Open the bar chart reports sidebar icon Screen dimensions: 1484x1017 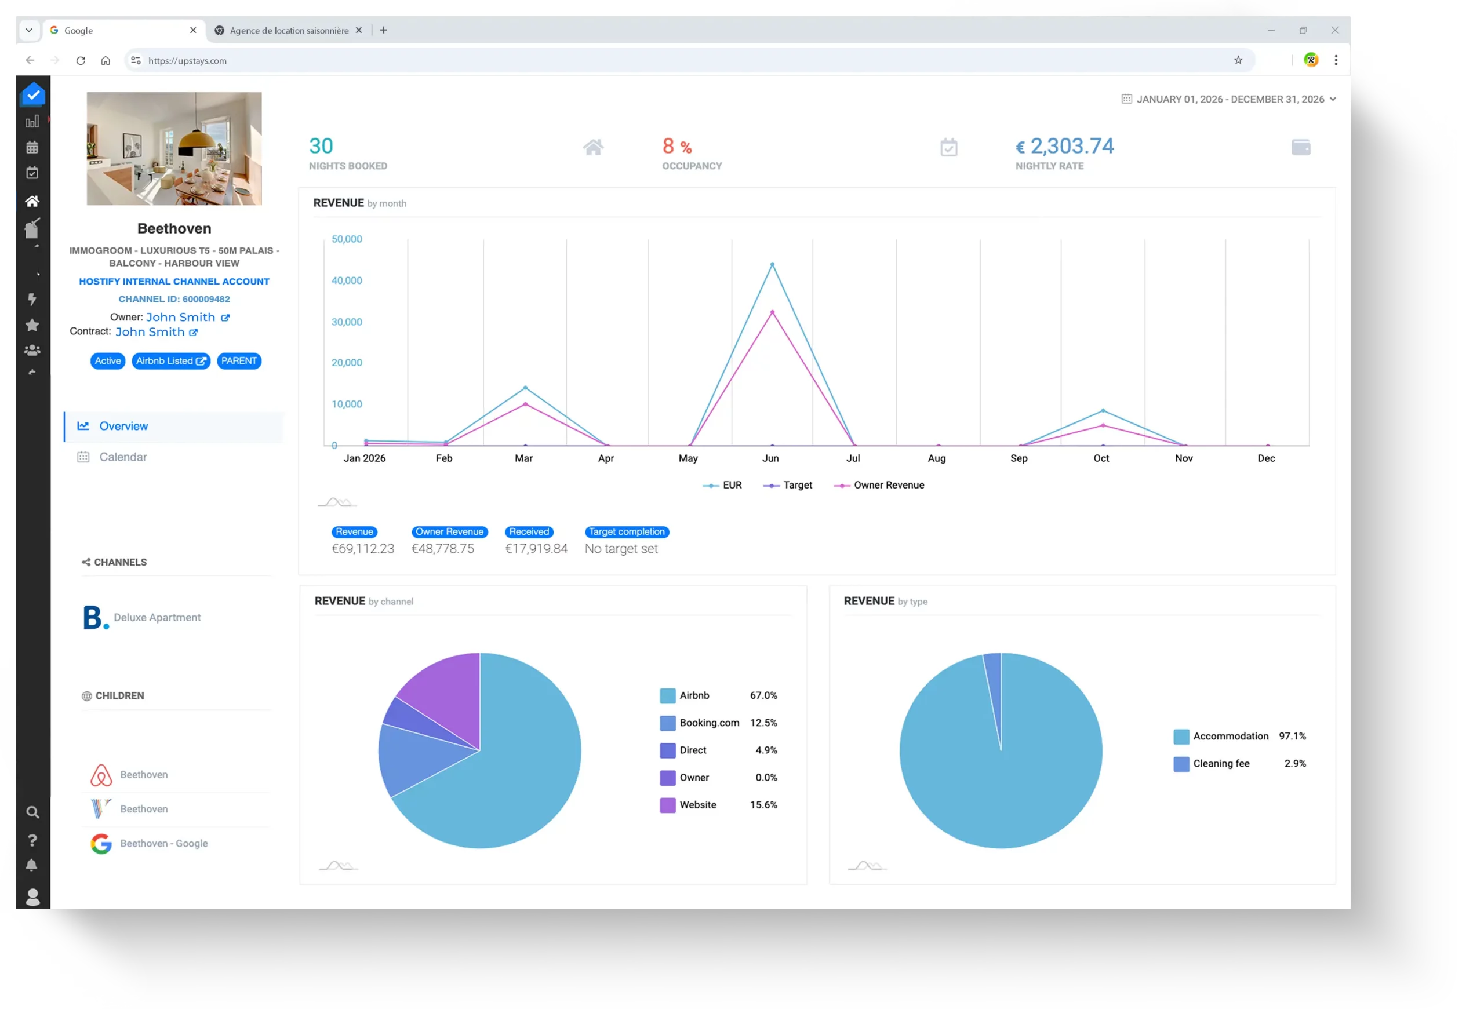coord(32,121)
